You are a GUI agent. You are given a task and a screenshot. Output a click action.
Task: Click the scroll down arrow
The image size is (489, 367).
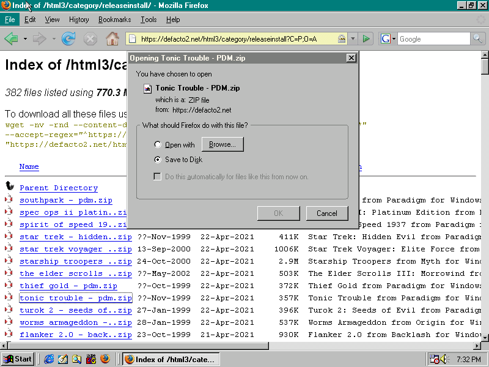click(485, 338)
